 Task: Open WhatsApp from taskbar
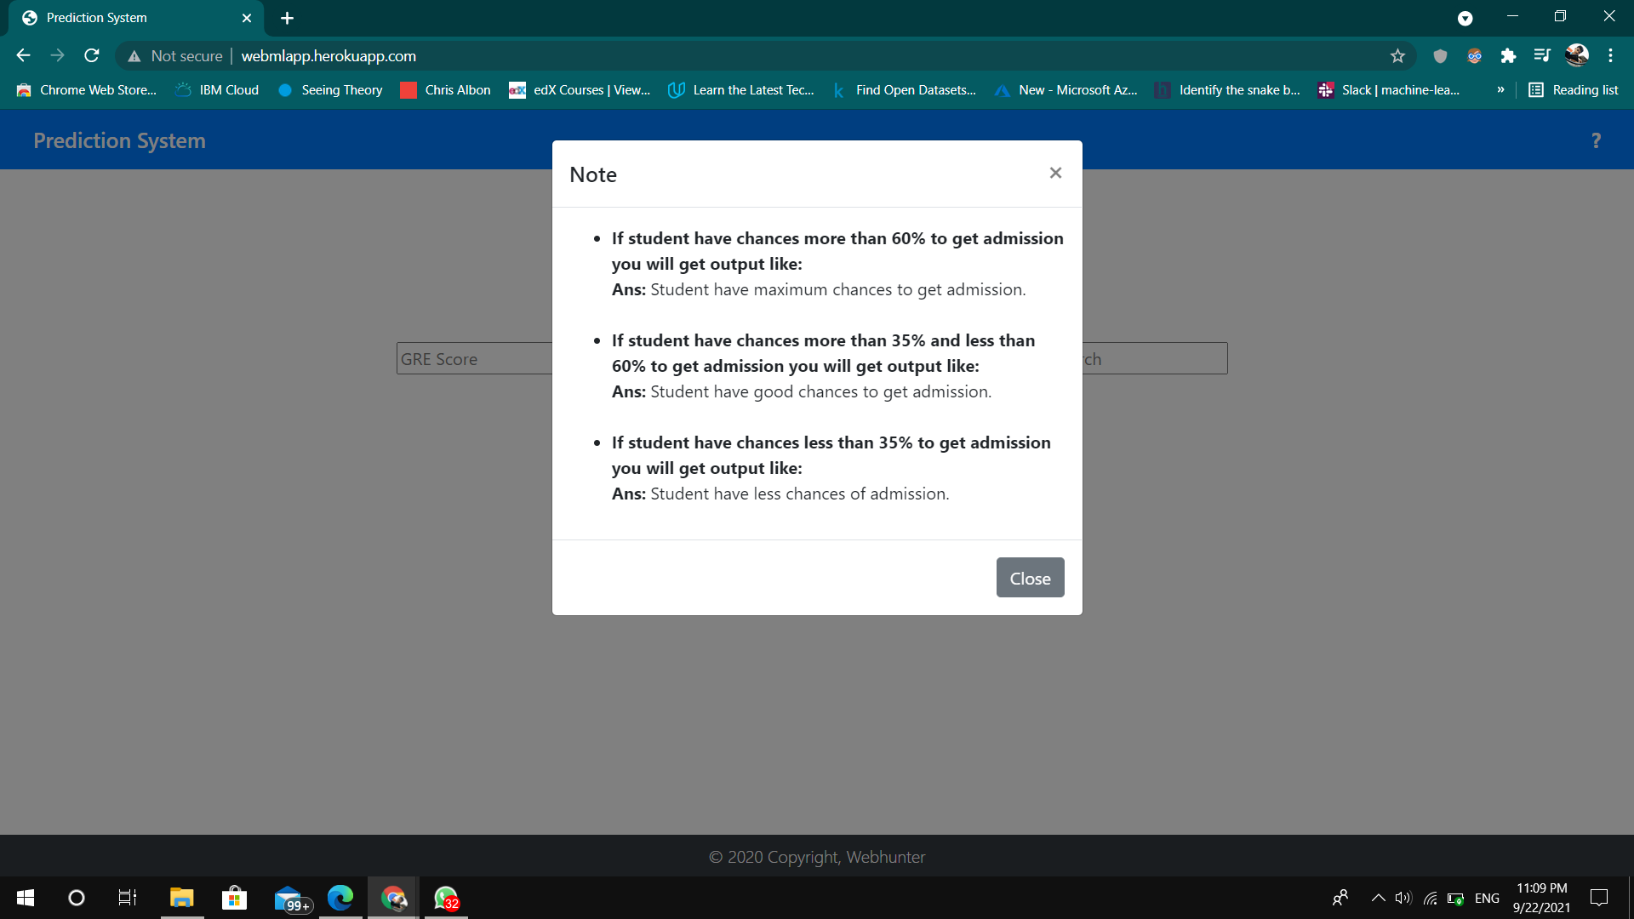(x=446, y=898)
